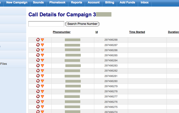Click the red delete icon for call 297496285
Viewport: 179px width, 113px height.
point(38,55)
